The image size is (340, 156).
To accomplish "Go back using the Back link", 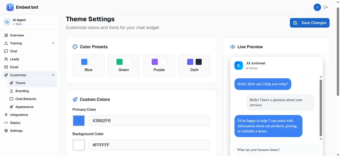I will pos(18,24).
